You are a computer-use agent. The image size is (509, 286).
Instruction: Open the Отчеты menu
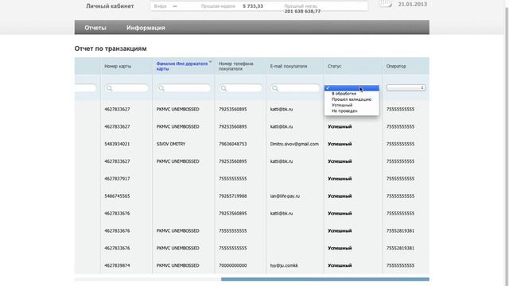click(95, 28)
